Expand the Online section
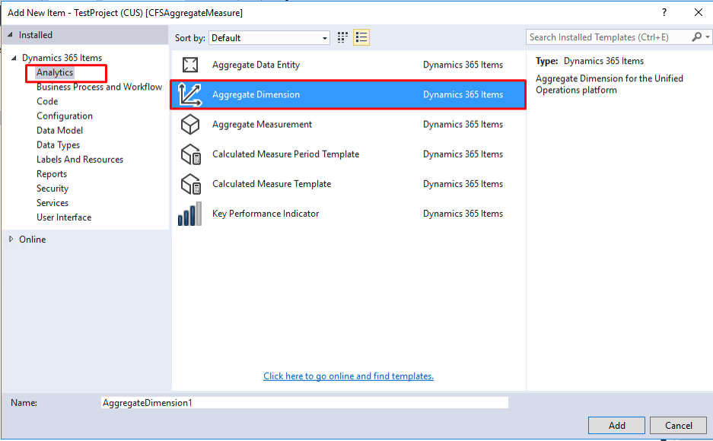The image size is (713, 441). tap(11, 240)
